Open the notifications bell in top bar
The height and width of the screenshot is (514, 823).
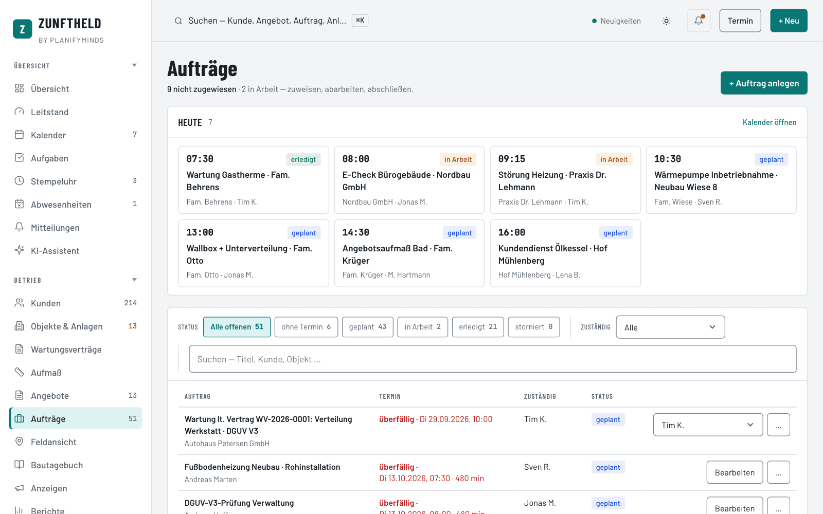click(x=699, y=21)
